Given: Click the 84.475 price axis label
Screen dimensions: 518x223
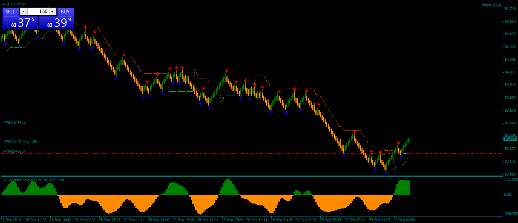Looking at the screenshot, I should pyautogui.click(x=510, y=34).
